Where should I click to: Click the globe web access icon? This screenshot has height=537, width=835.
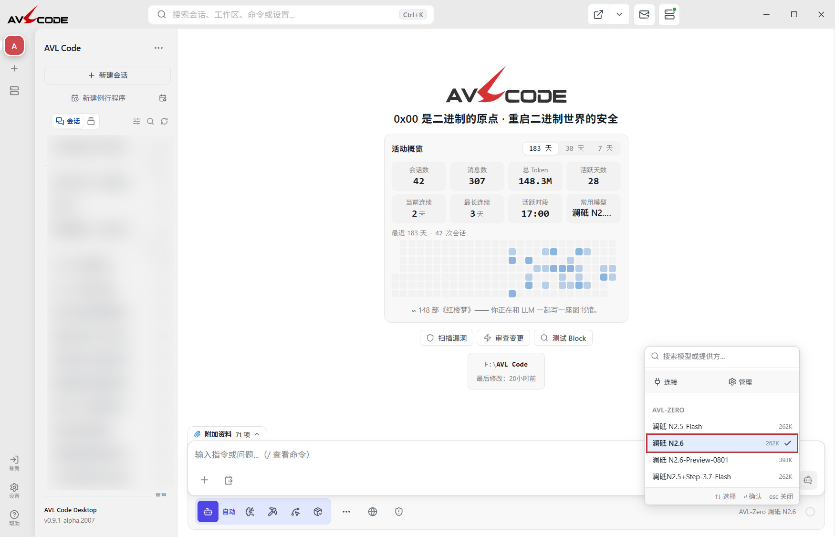click(x=373, y=512)
